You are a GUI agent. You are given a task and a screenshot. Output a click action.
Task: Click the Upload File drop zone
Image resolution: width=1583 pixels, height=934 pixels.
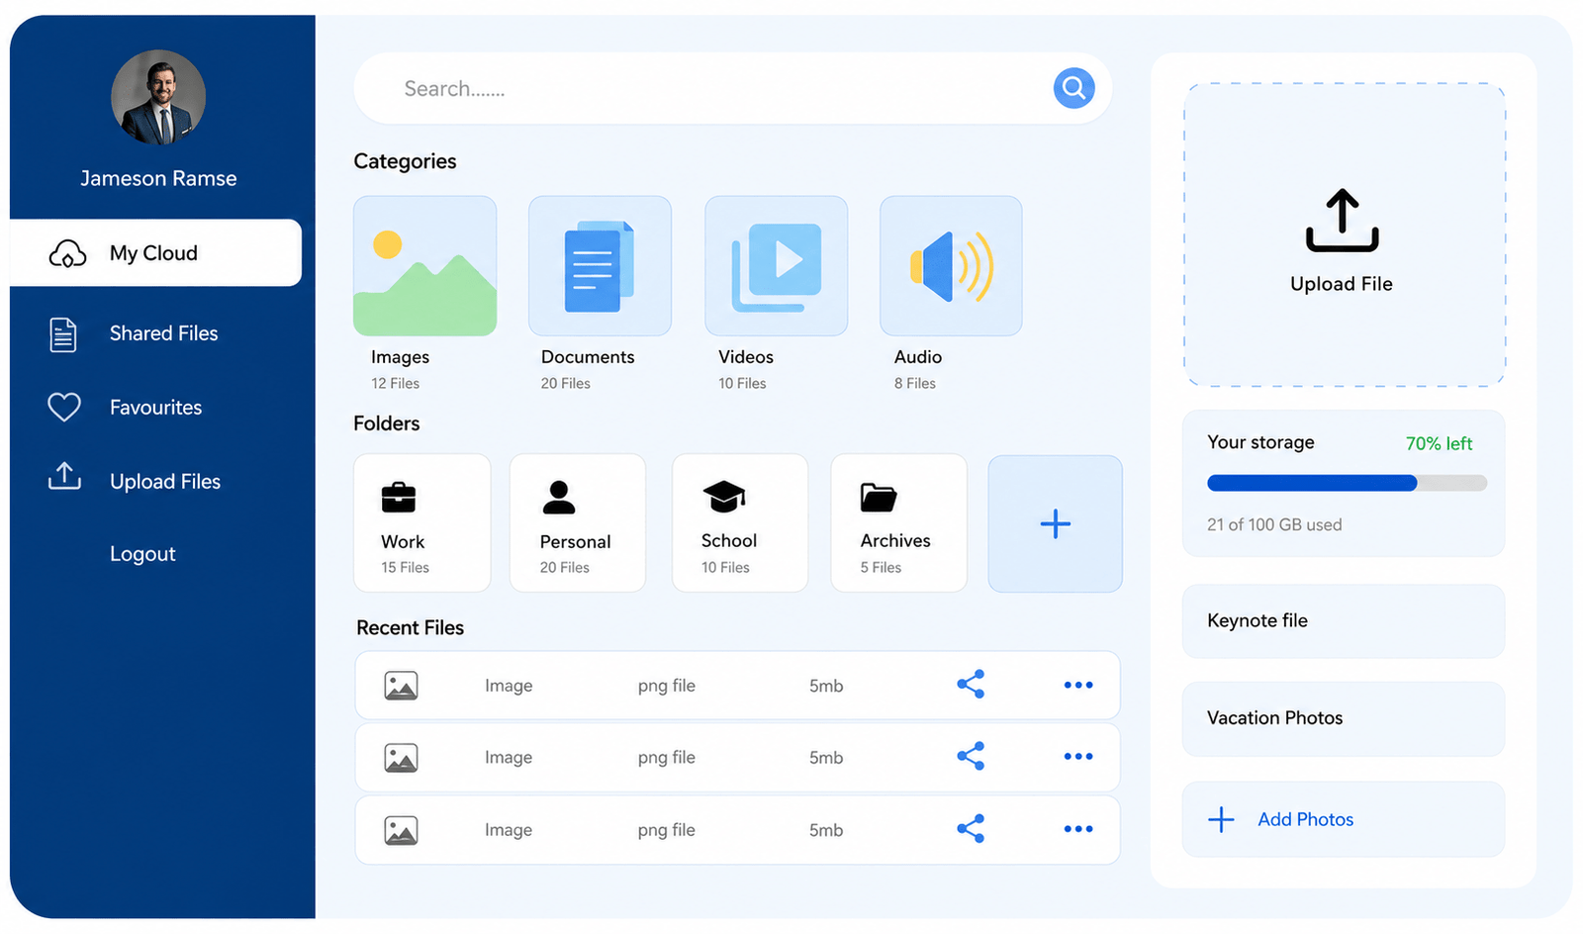tap(1344, 234)
